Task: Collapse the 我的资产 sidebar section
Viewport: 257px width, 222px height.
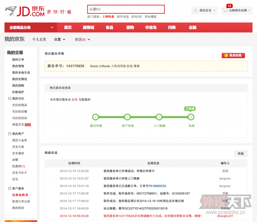Action: tap(10, 134)
